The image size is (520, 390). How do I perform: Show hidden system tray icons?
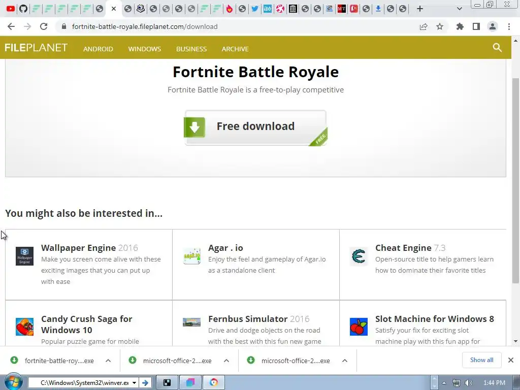pos(444,383)
